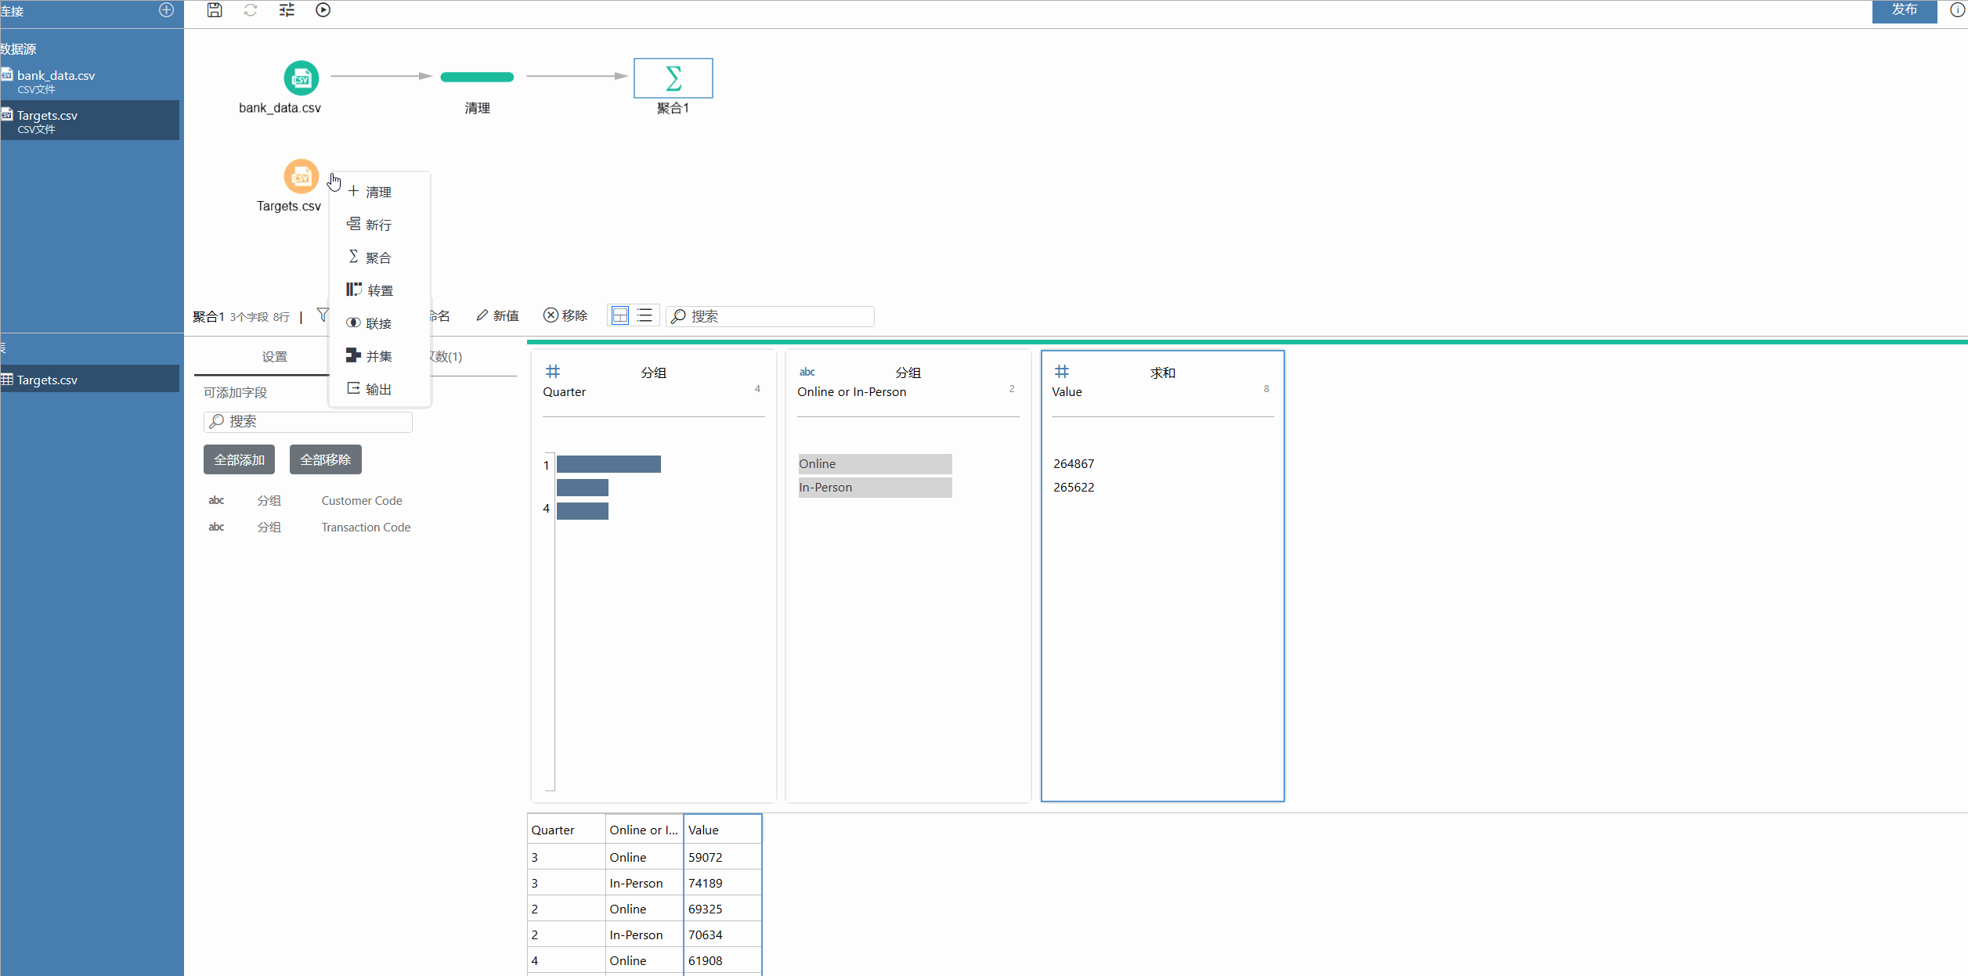The height and width of the screenshot is (976, 1968).
Task: Select the Targets.csv data source in sidebar
Action: (x=90, y=121)
